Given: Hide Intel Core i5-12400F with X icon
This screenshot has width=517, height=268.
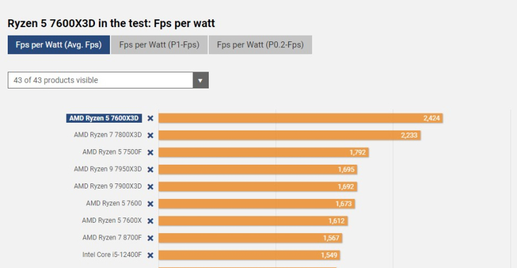Looking at the screenshot, I should [x=150, y=255].
